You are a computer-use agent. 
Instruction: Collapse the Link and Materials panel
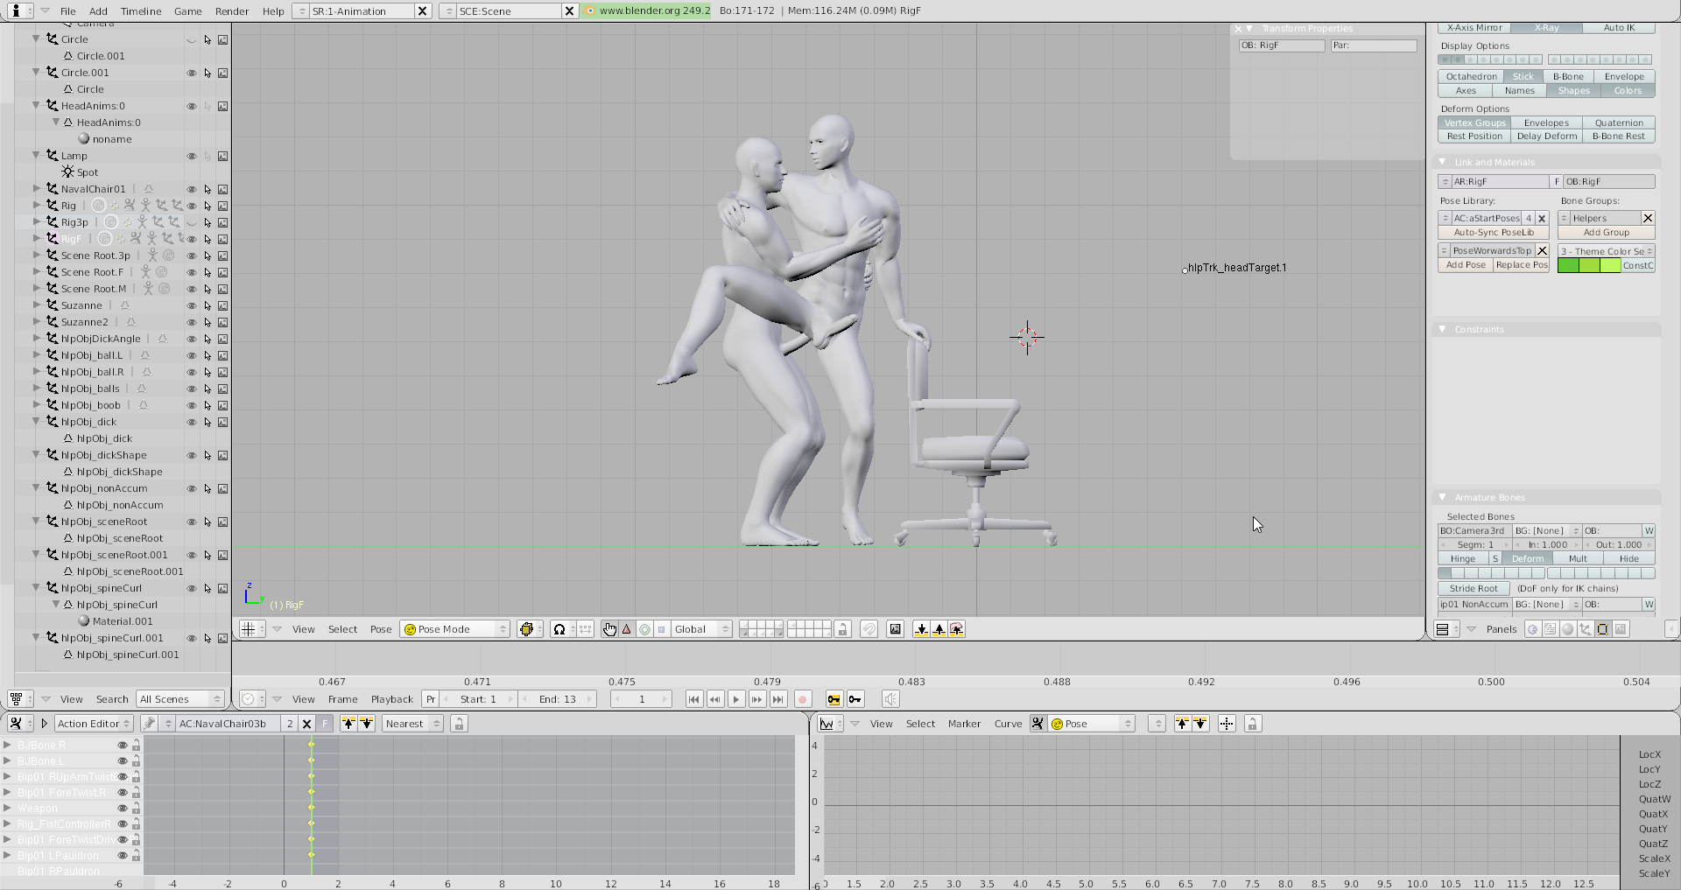tap(1443, 162)
